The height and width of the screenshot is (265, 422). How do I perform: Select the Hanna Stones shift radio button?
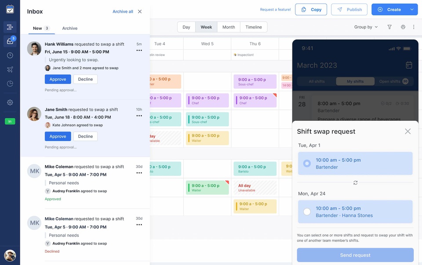pyautogui.click(x=307, y=212)
